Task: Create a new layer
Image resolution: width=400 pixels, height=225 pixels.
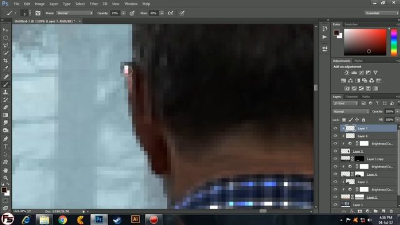Action: 383,211
